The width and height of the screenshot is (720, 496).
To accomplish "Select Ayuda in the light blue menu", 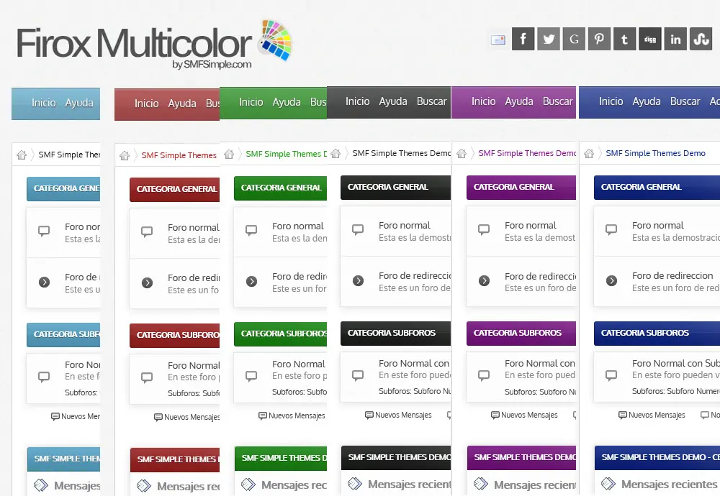I will click(79, 103).
